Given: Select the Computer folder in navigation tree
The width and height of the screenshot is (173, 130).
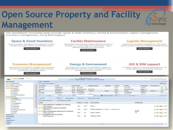Looking at the screenshot, I should click(16, 100).
